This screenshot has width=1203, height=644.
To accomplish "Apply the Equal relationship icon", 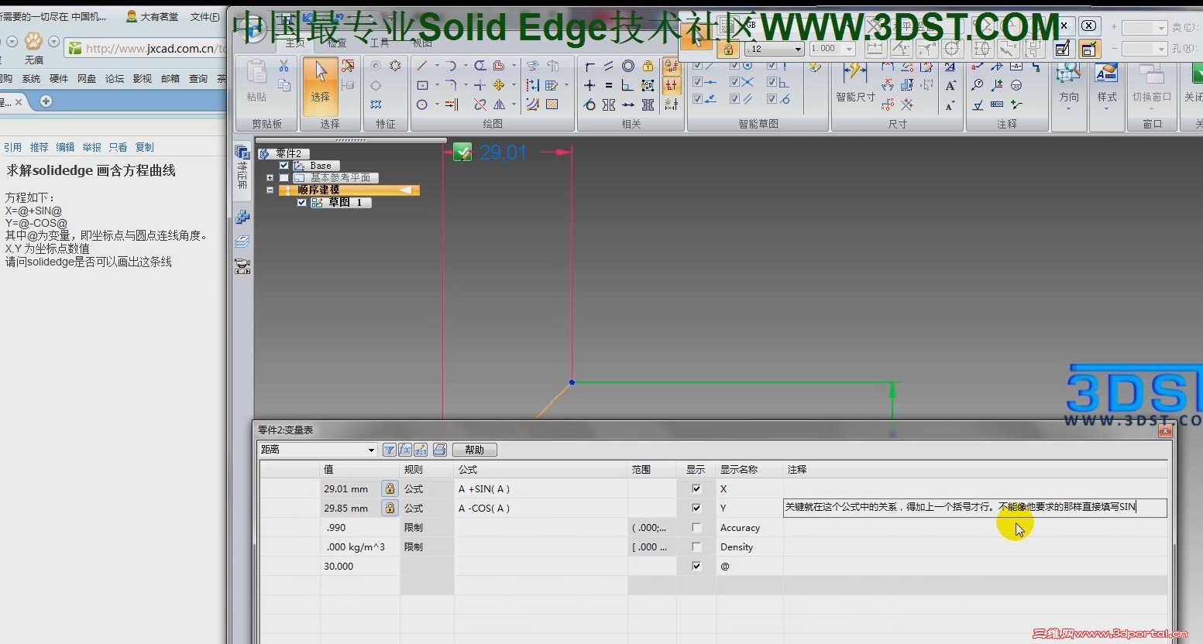I will point(609,85).
